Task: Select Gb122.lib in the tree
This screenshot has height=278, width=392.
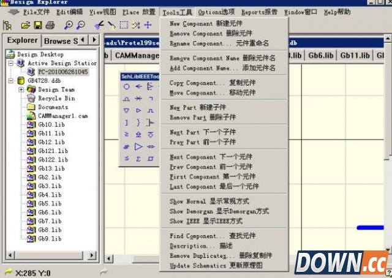Action: tap(53, 160)
